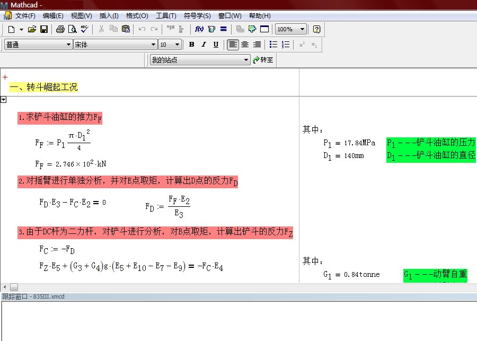Click the 转至 go button
Image resolution: width=477 pixels, height=341 pixels.
(x=263, y=60)
